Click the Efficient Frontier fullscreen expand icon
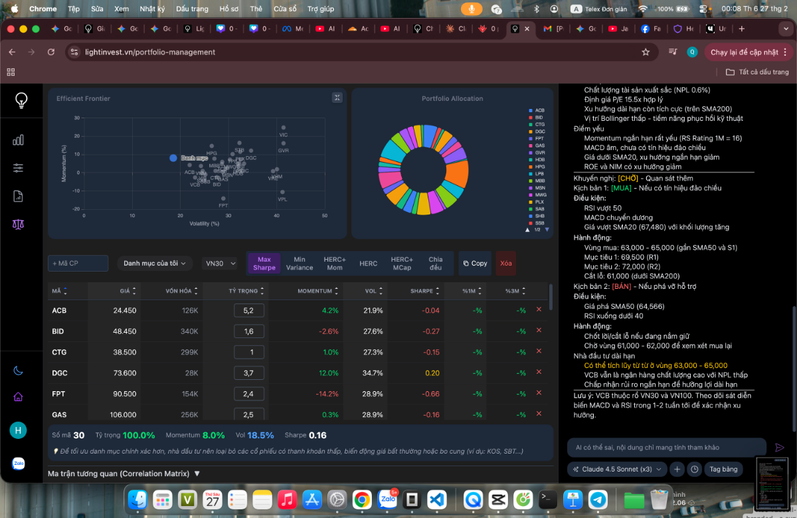797x518 pixels. [x=337, y=98]
